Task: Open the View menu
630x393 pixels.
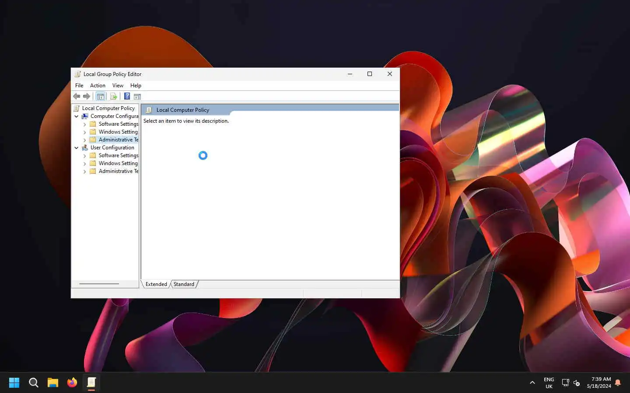Action: click(118, 86)
